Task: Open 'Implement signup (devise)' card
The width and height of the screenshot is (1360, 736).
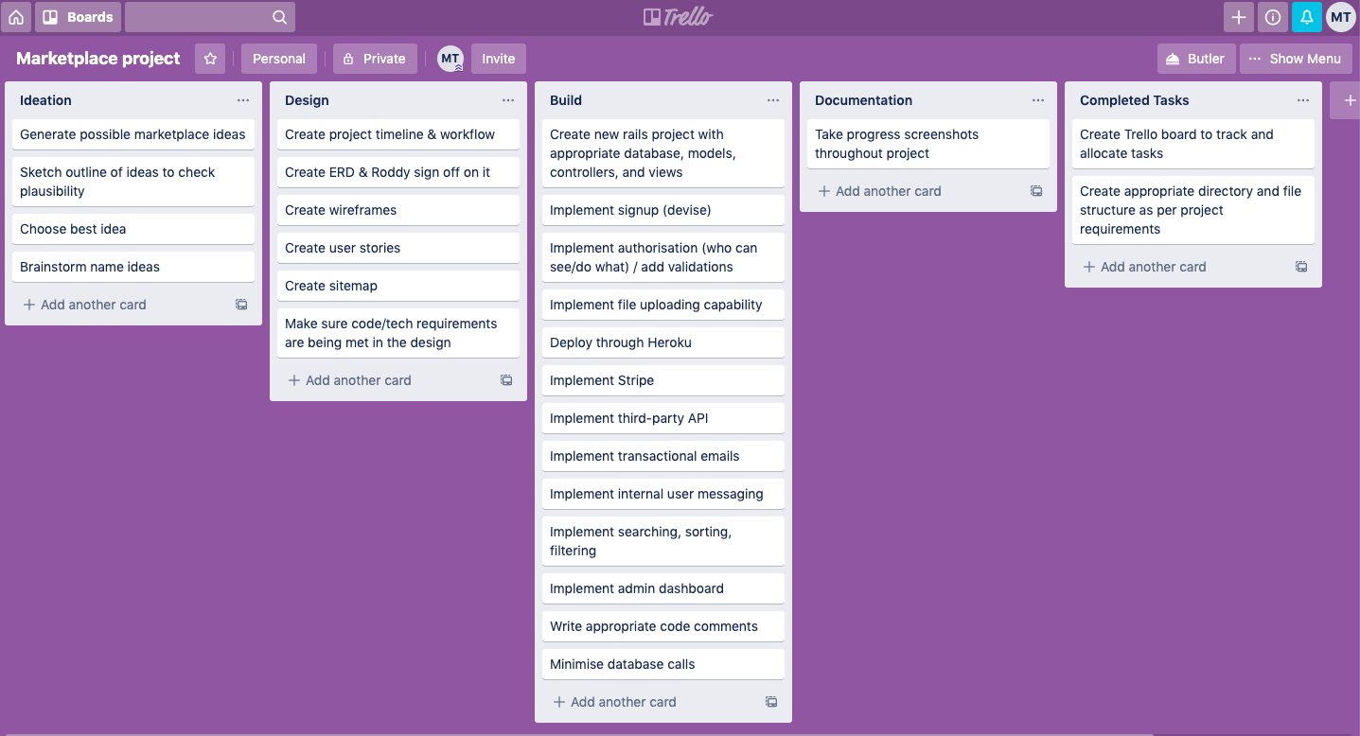Action: click(663, 210)
